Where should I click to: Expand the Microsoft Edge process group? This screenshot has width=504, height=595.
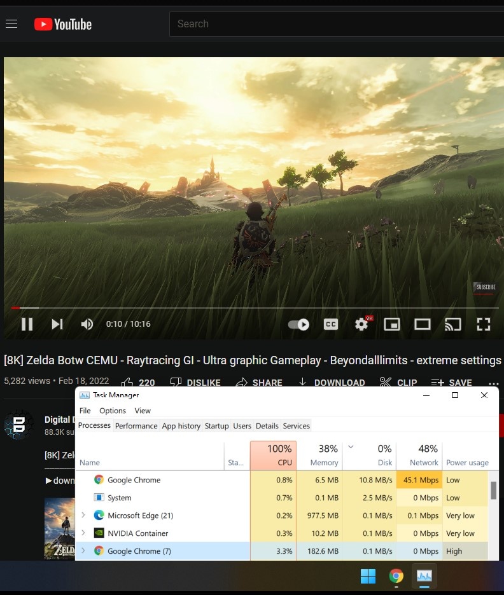coord(83,516)
